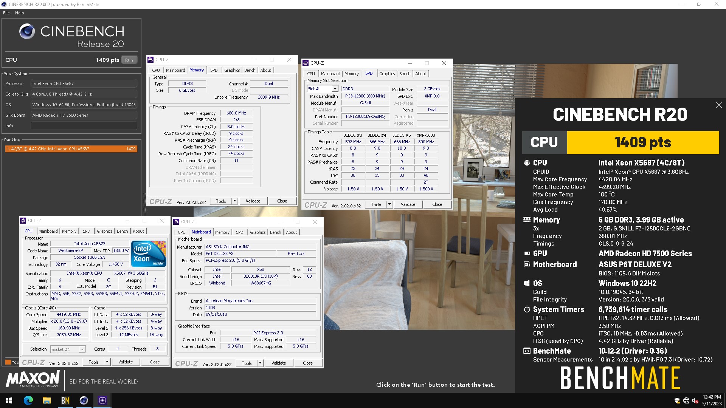Screen dimensions: 726x408
Task: Click the network globe tray icon
Action: pyautogui.click(x=686, y=400)
